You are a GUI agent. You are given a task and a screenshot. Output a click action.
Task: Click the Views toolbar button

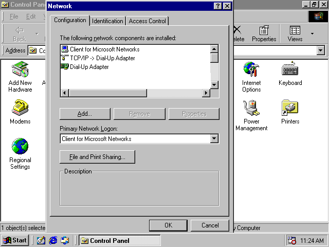tap(295, 33)
